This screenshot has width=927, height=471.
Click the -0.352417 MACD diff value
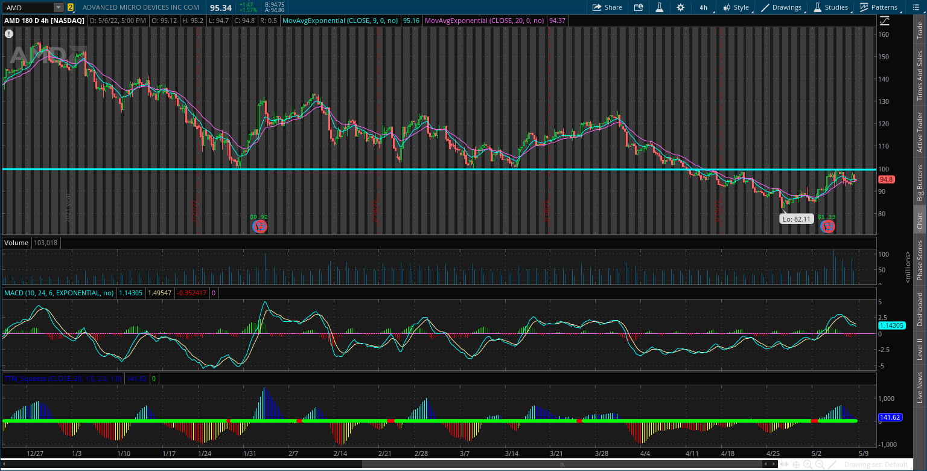coord(191,293)
